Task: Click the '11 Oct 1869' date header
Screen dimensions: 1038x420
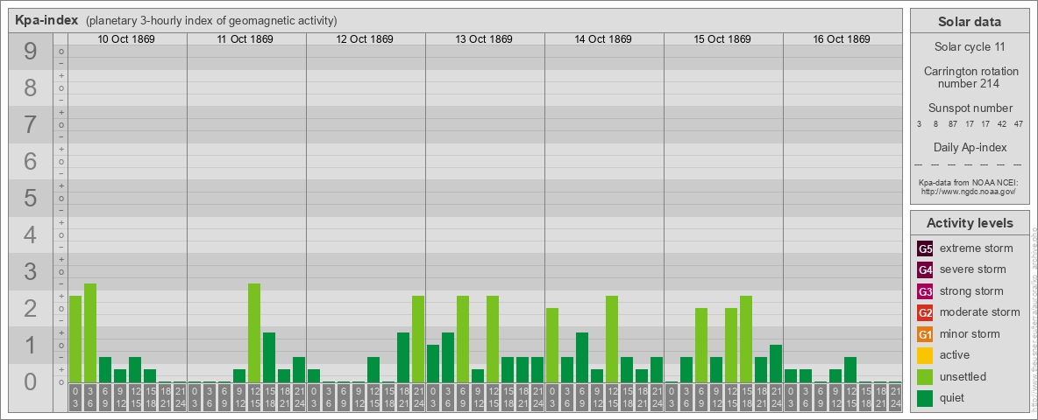Action: (x=245, y=39)
